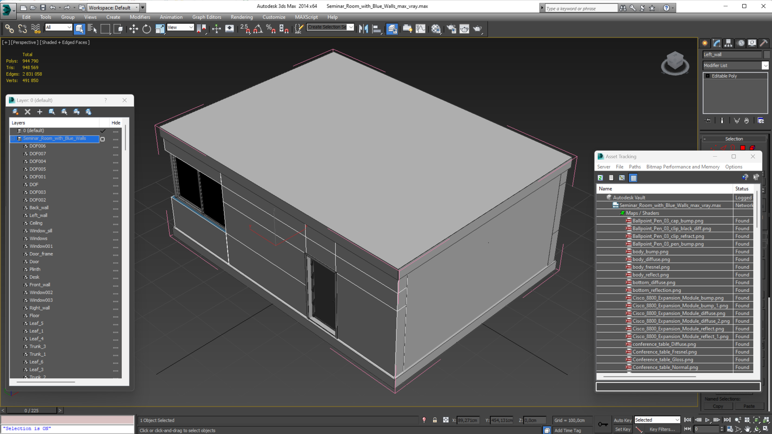This screenshot has width=772, height=434.
Task: Open the Create command panel tab
Action: 705,43
